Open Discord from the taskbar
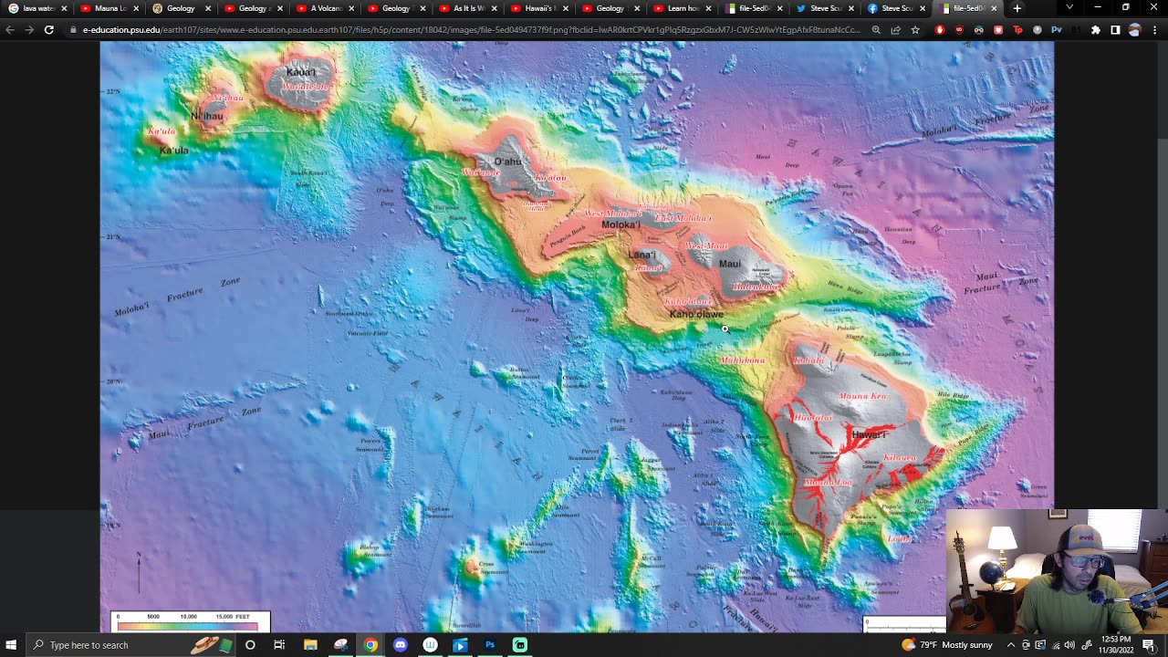 point(400,645)
